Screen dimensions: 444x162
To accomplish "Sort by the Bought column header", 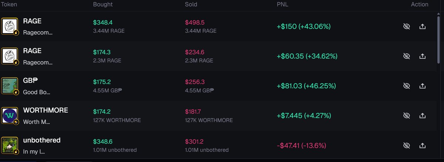I will (x=103, y=4).
